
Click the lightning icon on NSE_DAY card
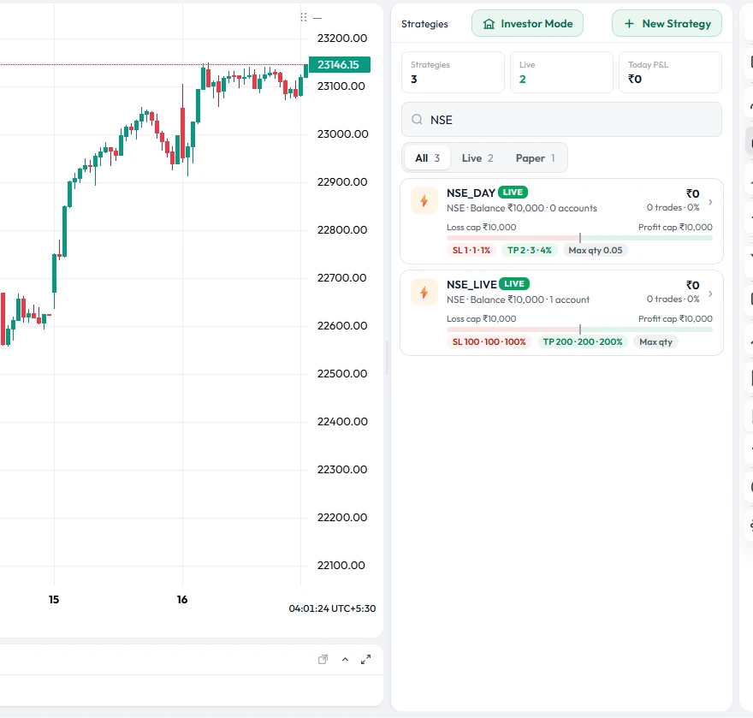point(424,201)
